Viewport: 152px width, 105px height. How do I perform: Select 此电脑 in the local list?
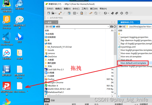point(49,34)
